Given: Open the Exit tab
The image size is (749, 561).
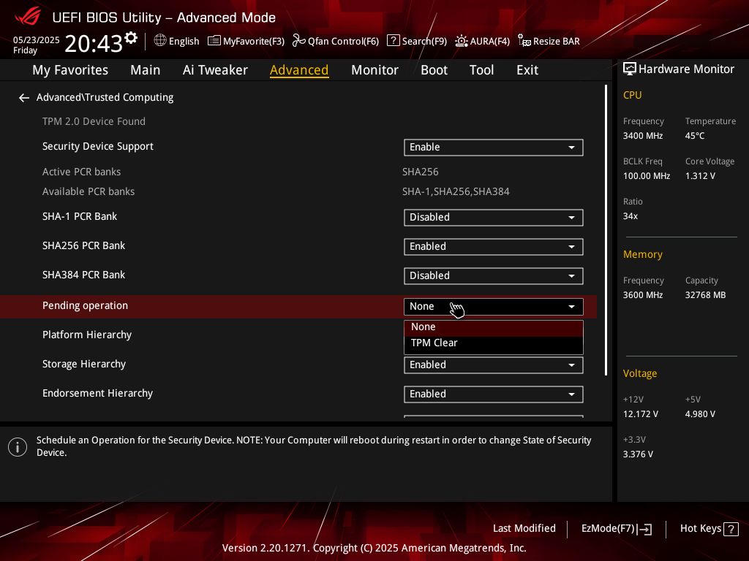Looking at the screenshot, I should (x=527, y=70).
